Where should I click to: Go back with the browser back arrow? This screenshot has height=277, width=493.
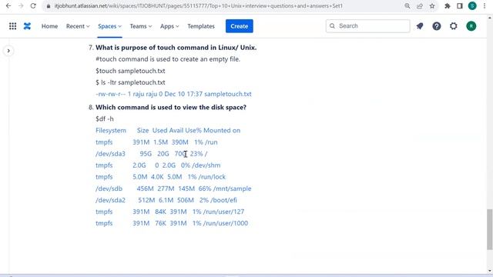(8, 6)
